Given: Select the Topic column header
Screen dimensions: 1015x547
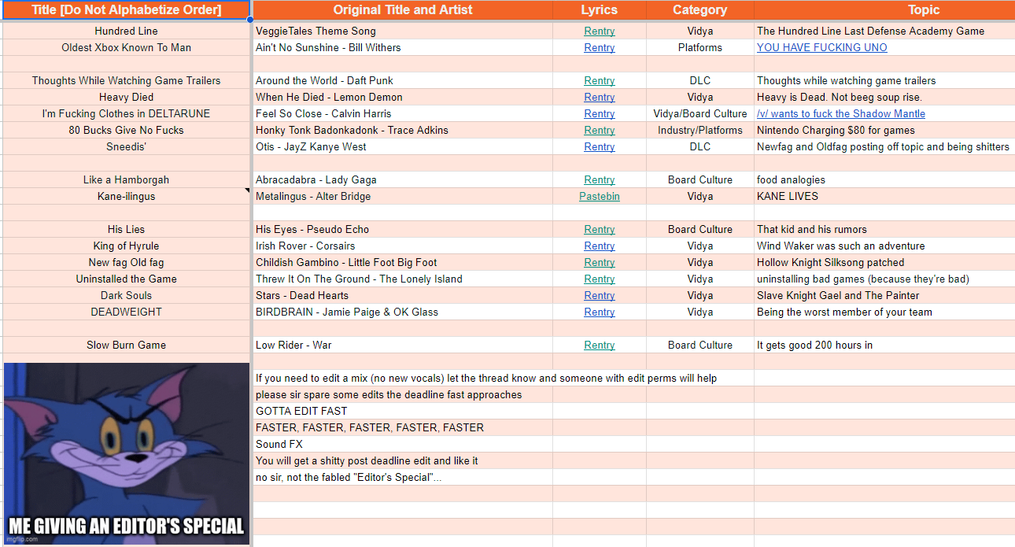Looking at the screenshot, I should [x=884, y=10].
